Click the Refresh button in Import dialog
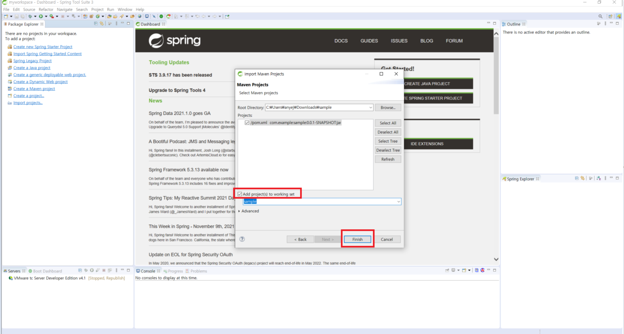Viewport: 624px width, 334px height. (x=388, y=159)
